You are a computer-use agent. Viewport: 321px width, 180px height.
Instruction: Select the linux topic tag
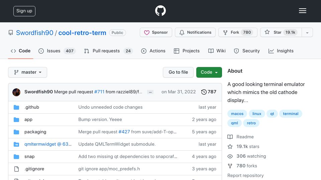click(x=257, y=114)
